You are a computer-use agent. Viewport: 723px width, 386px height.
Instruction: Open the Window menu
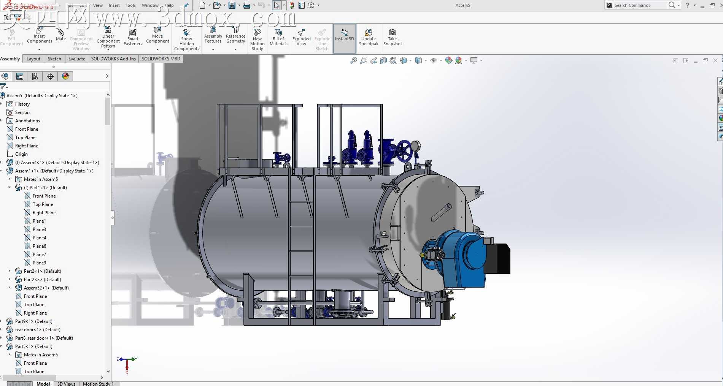point(150,5)
